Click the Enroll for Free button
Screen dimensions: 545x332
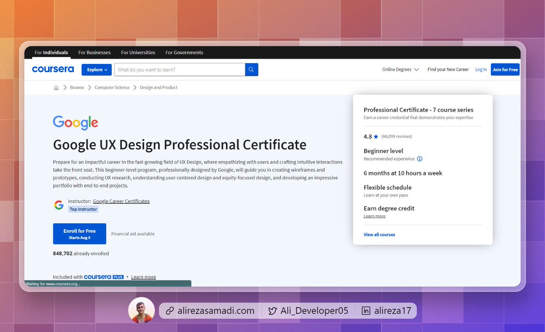79,234
